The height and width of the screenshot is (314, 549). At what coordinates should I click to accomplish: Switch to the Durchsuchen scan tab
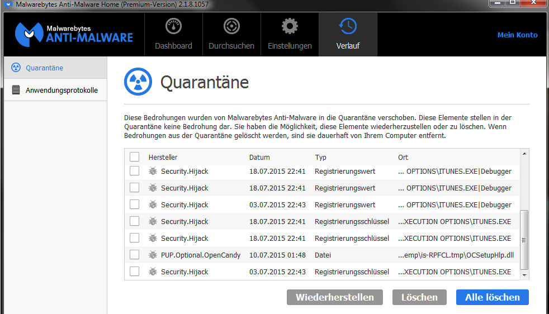point(231,35)
